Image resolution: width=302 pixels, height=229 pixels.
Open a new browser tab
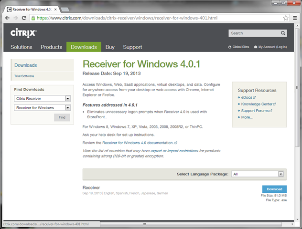(x=65, y=10)
